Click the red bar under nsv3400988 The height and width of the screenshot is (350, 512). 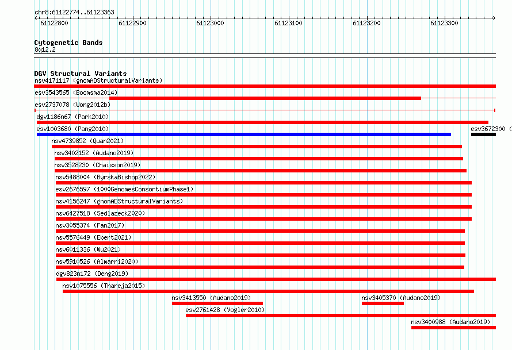(453, 328)
